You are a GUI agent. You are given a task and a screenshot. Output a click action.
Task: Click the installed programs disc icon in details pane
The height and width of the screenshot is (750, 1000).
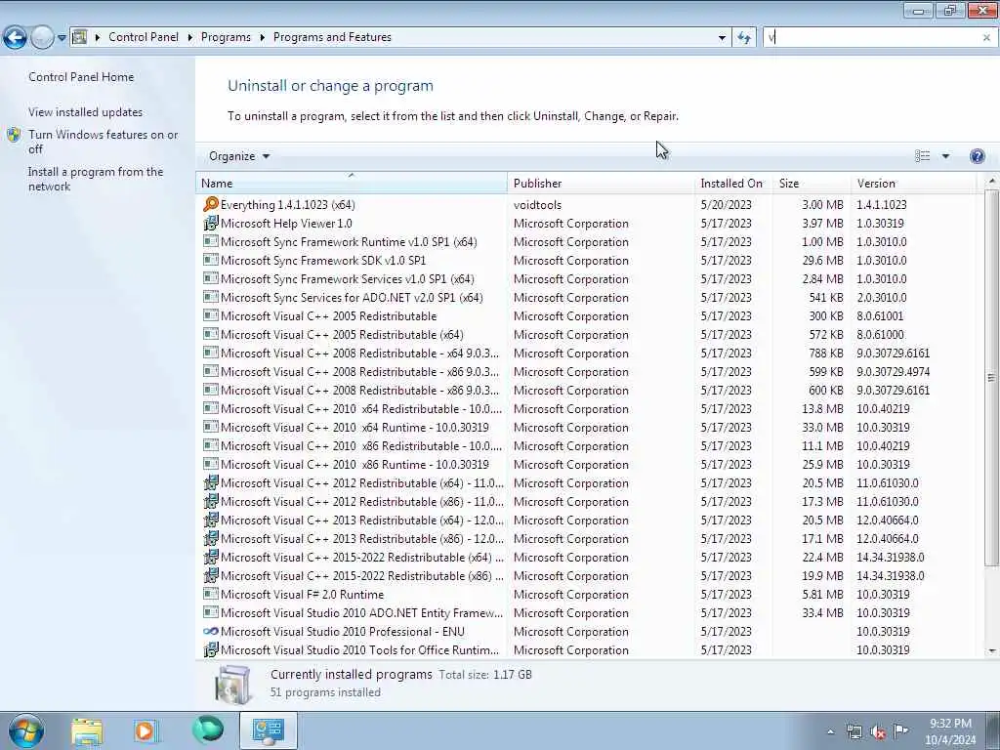[233, 685]
